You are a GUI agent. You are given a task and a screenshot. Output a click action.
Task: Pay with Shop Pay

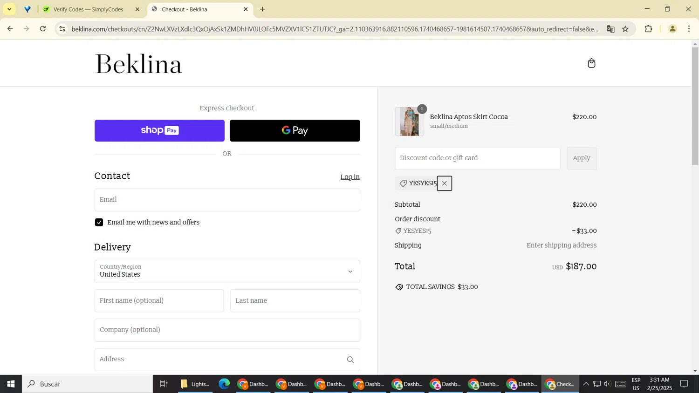[159, 131]
